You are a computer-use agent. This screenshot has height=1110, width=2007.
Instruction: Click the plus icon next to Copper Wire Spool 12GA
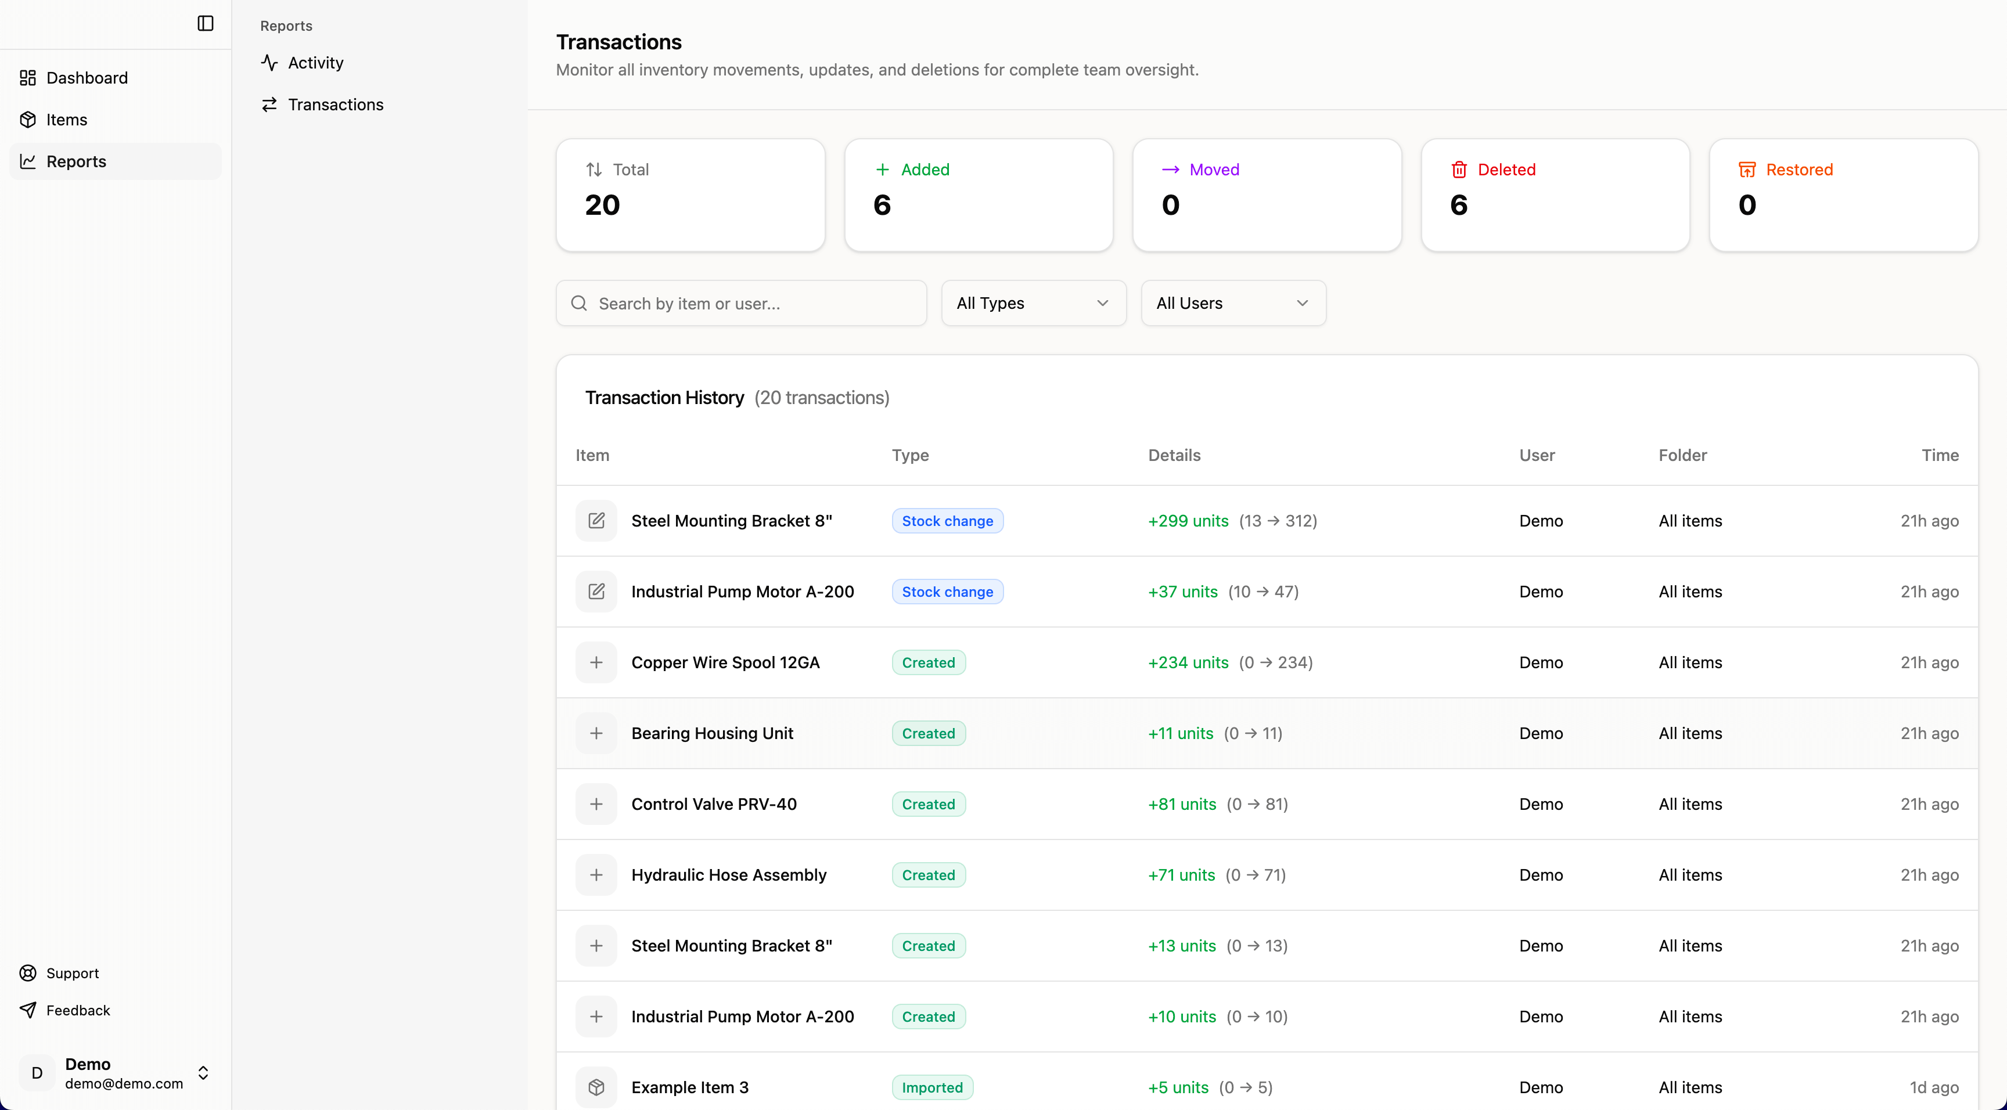[x=596, y=662]
